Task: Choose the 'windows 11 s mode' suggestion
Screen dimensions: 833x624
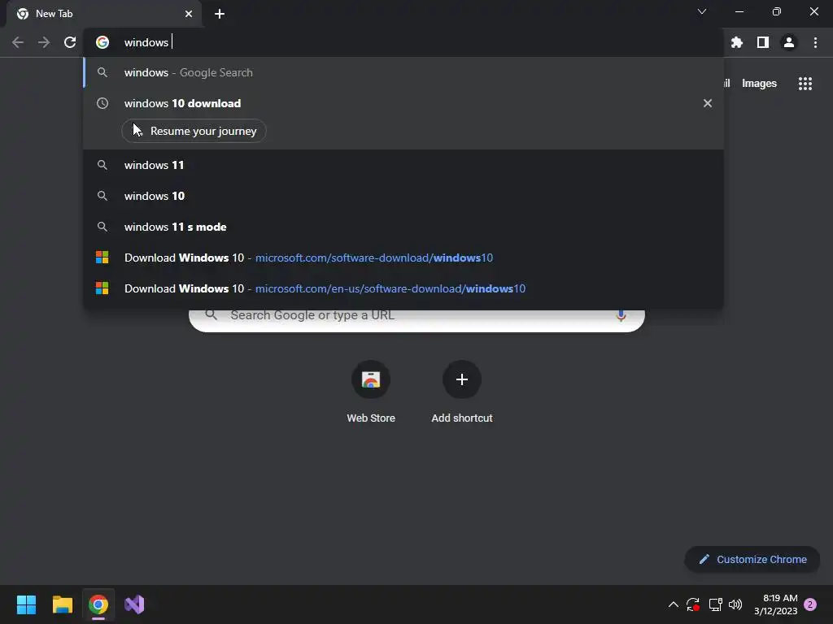Action: pos(403,227)
